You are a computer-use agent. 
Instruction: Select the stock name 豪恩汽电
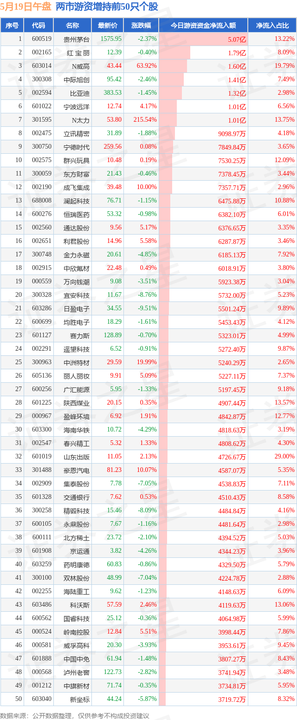pos(77,470)
